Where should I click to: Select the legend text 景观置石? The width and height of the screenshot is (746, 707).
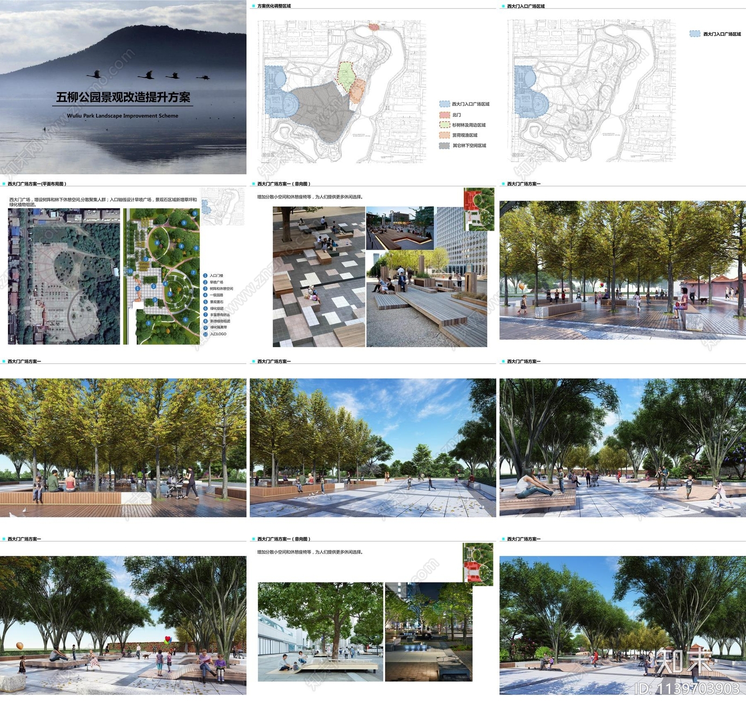(x=216, y=302)
